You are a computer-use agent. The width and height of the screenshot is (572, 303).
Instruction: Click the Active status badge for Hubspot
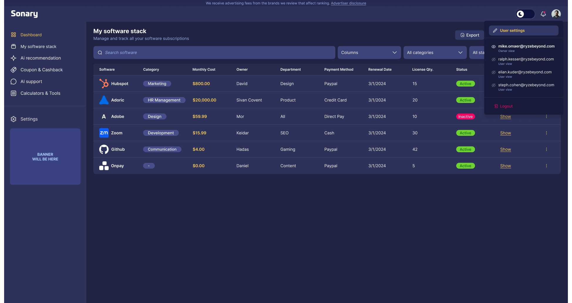[x=465, y=84]
